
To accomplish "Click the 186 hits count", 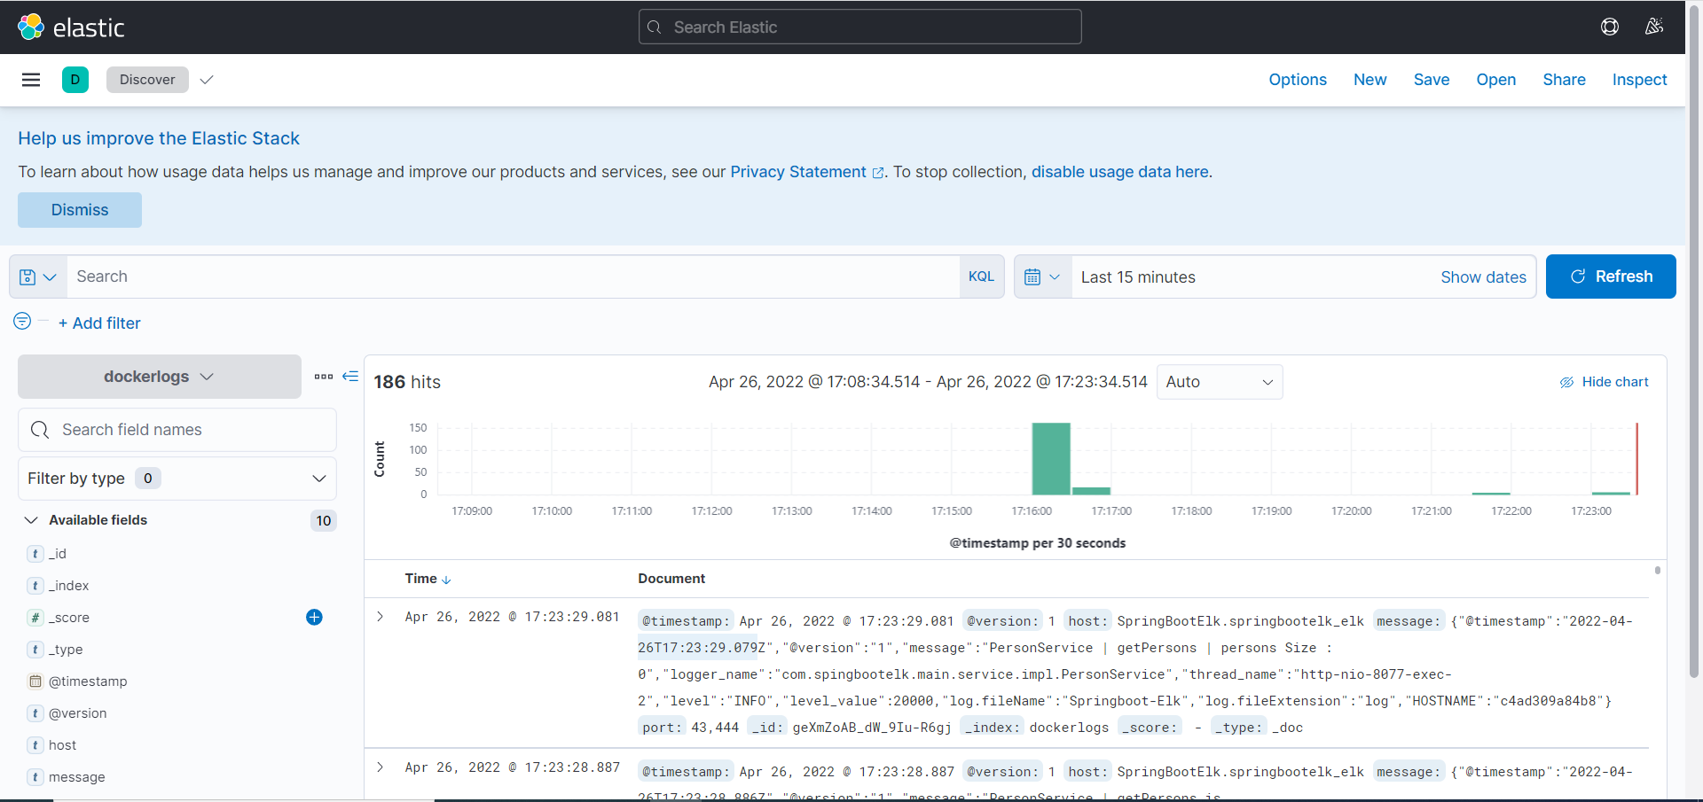I will [407, 382].
